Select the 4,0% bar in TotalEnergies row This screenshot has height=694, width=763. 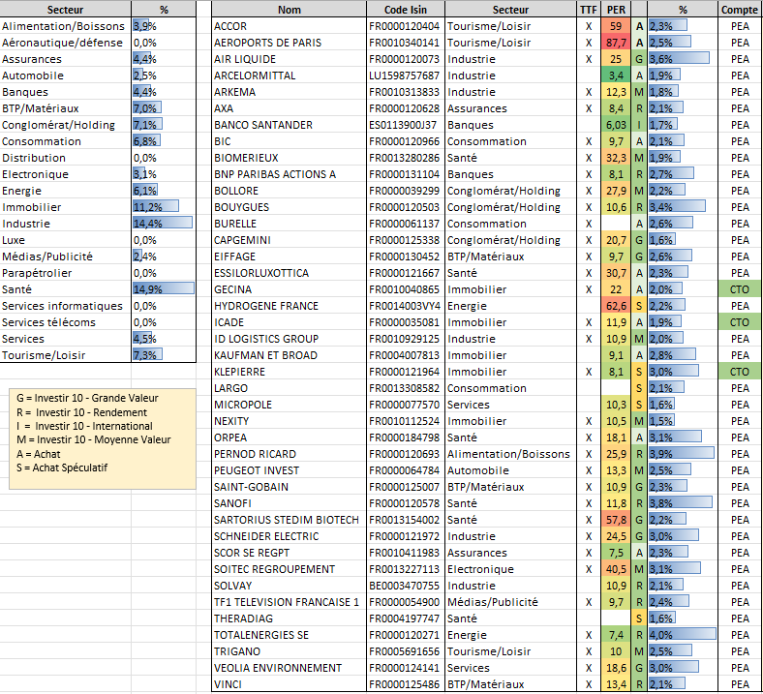[x=683, y=635]
